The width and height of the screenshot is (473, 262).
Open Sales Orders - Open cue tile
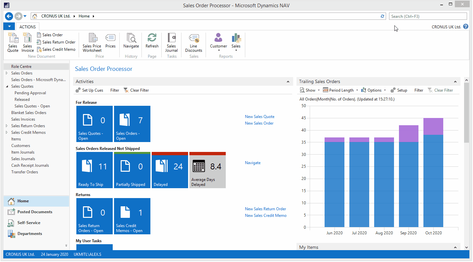(132, 124)
